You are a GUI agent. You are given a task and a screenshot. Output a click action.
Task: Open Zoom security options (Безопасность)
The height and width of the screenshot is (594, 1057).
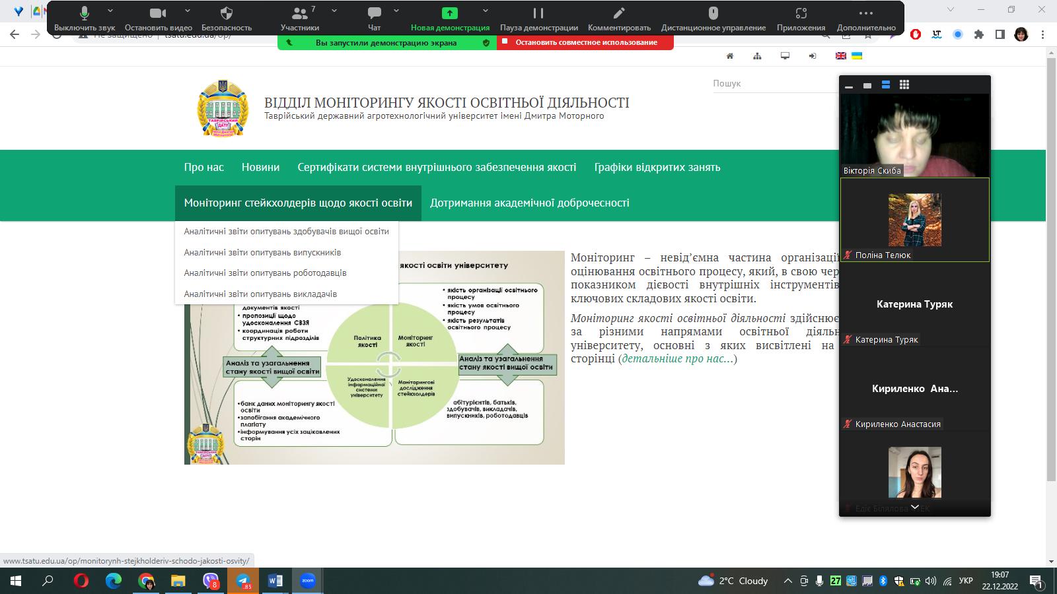226,18
